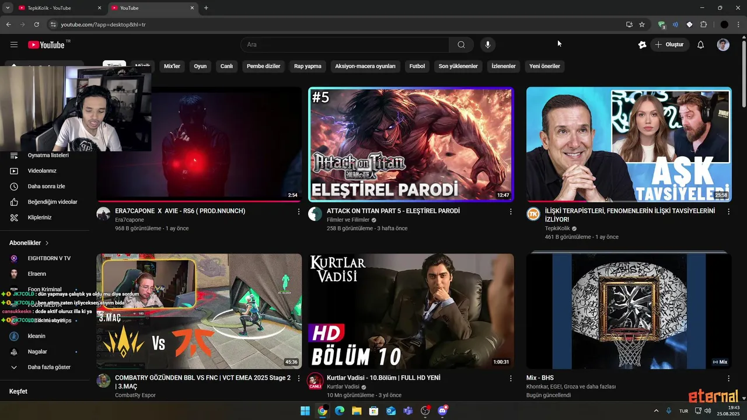Click the search magnifier button
Screen dimensions: 747x420
461,45
